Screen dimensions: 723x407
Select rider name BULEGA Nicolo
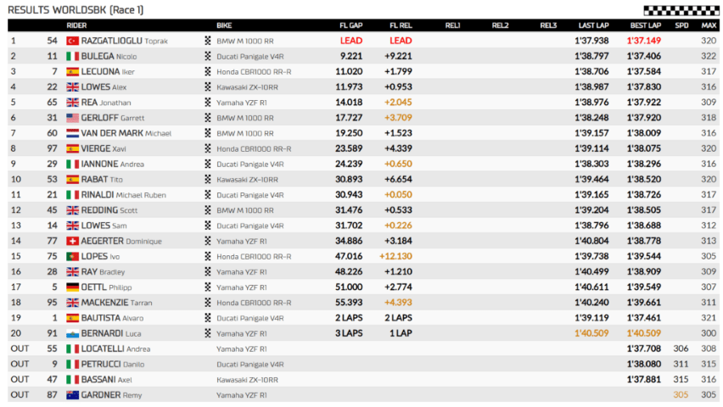(109, 56)
